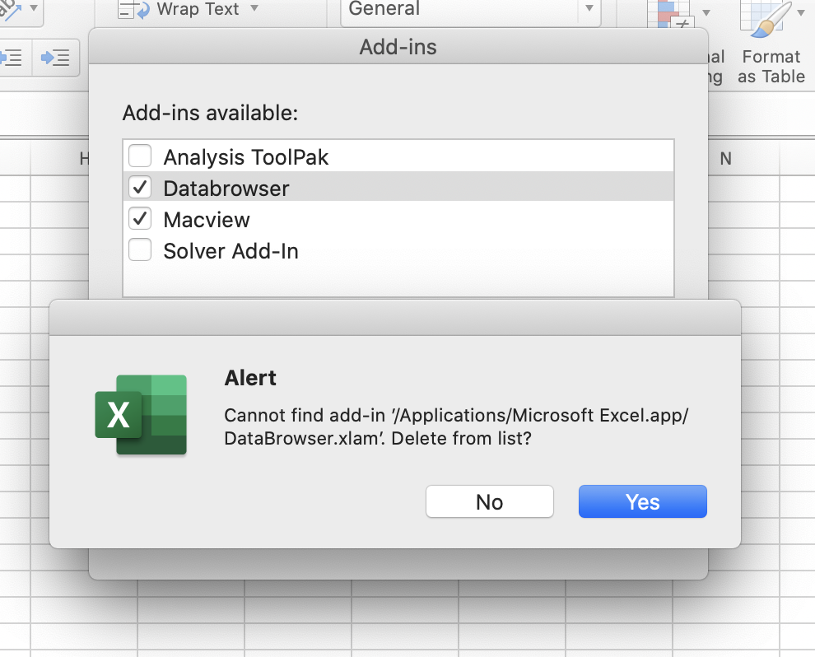Open the text orientation dropdown arrow

[33, 7]
